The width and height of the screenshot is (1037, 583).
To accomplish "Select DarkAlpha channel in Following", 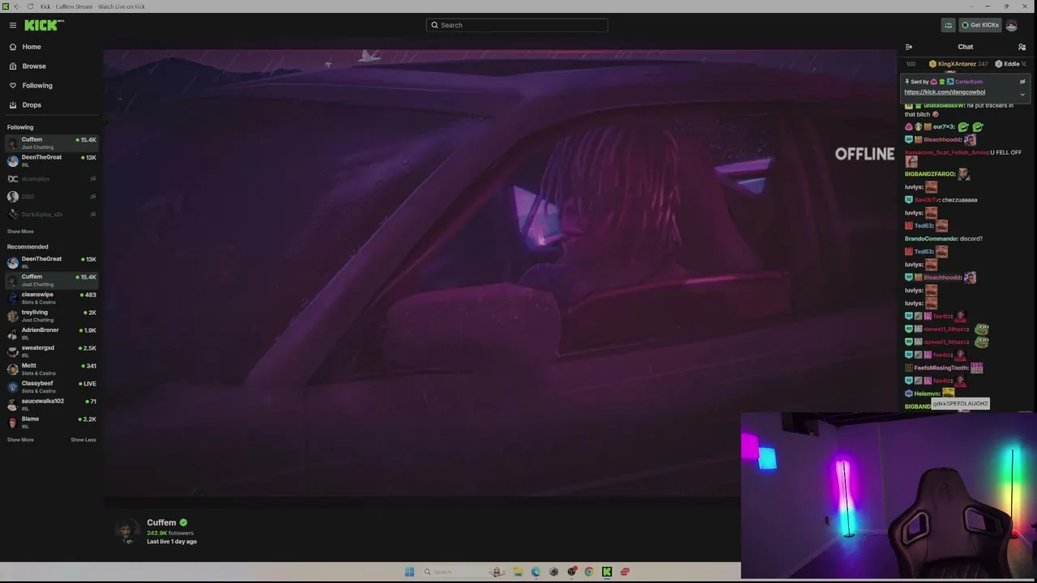I will [52, 215].
